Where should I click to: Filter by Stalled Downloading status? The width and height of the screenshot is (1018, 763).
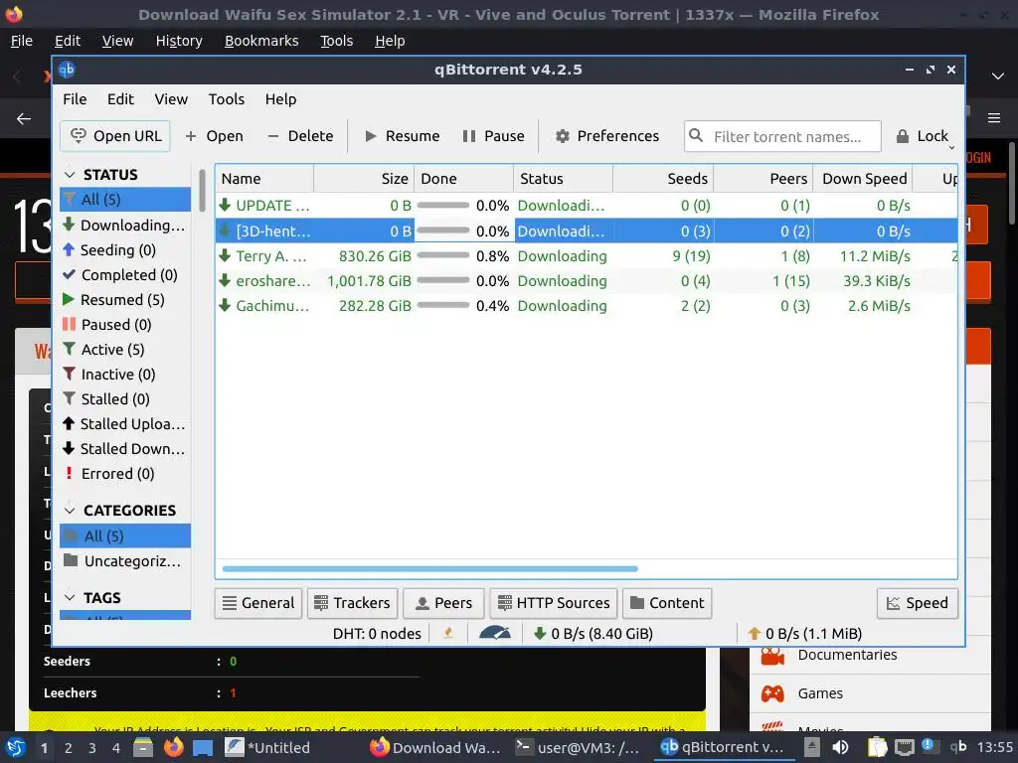coord(125,449)
